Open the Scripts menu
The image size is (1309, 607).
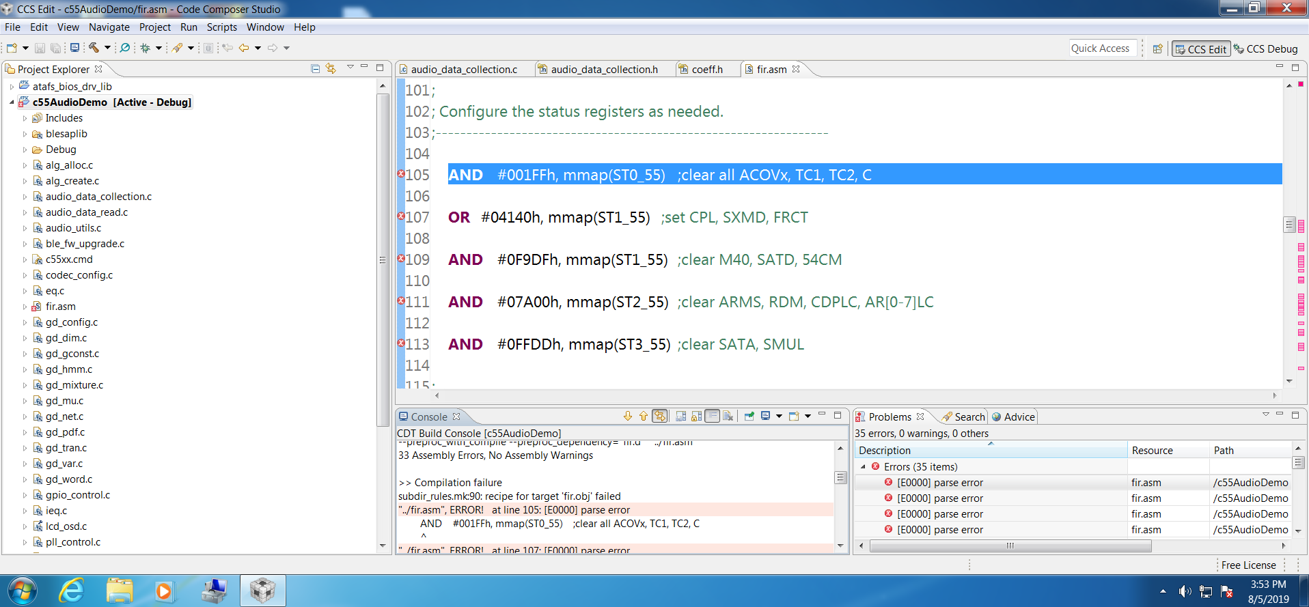[221, 27]
